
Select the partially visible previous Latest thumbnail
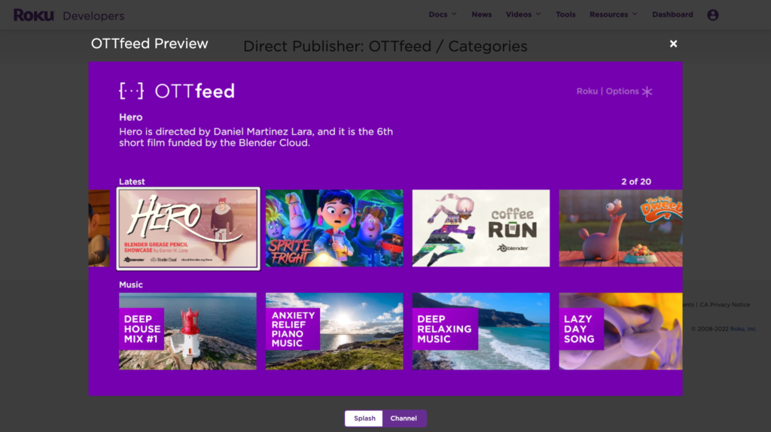pyautogui.click(x=99, y=229)
